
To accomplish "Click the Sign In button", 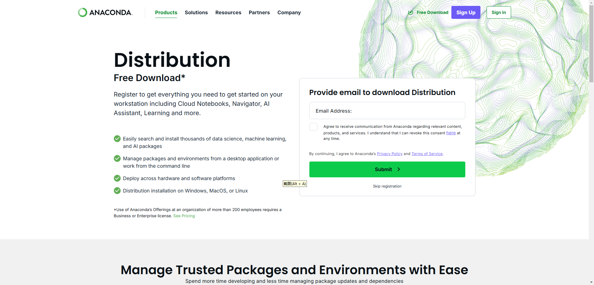I will tap(499, 12).
